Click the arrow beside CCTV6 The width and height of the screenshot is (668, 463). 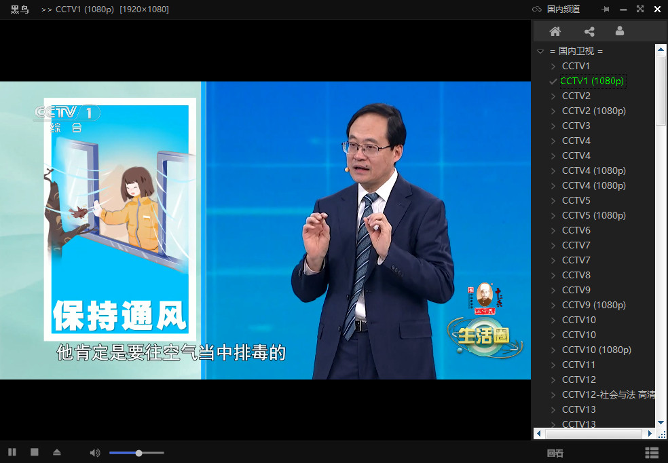point(553,230)
